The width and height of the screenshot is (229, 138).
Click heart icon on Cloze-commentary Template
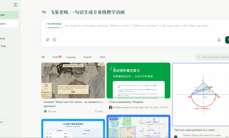[x=161, y=107]
